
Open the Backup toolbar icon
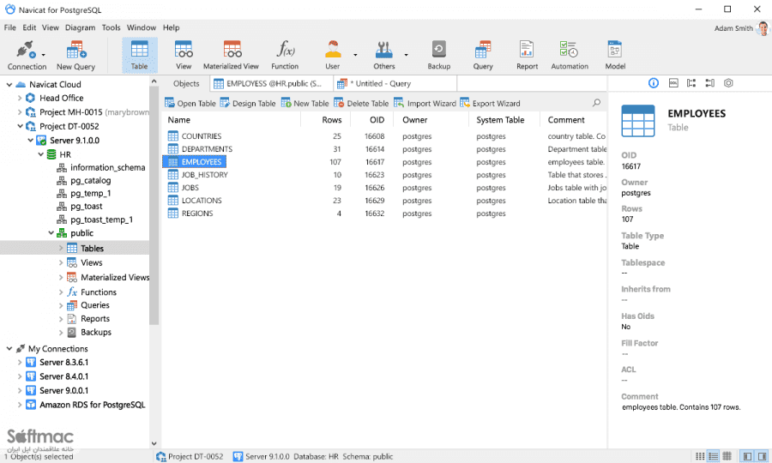[x=438, y=55]
